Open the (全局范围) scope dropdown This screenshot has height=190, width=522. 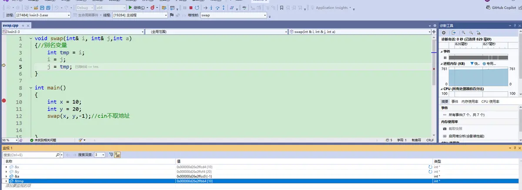pos(216,32)
